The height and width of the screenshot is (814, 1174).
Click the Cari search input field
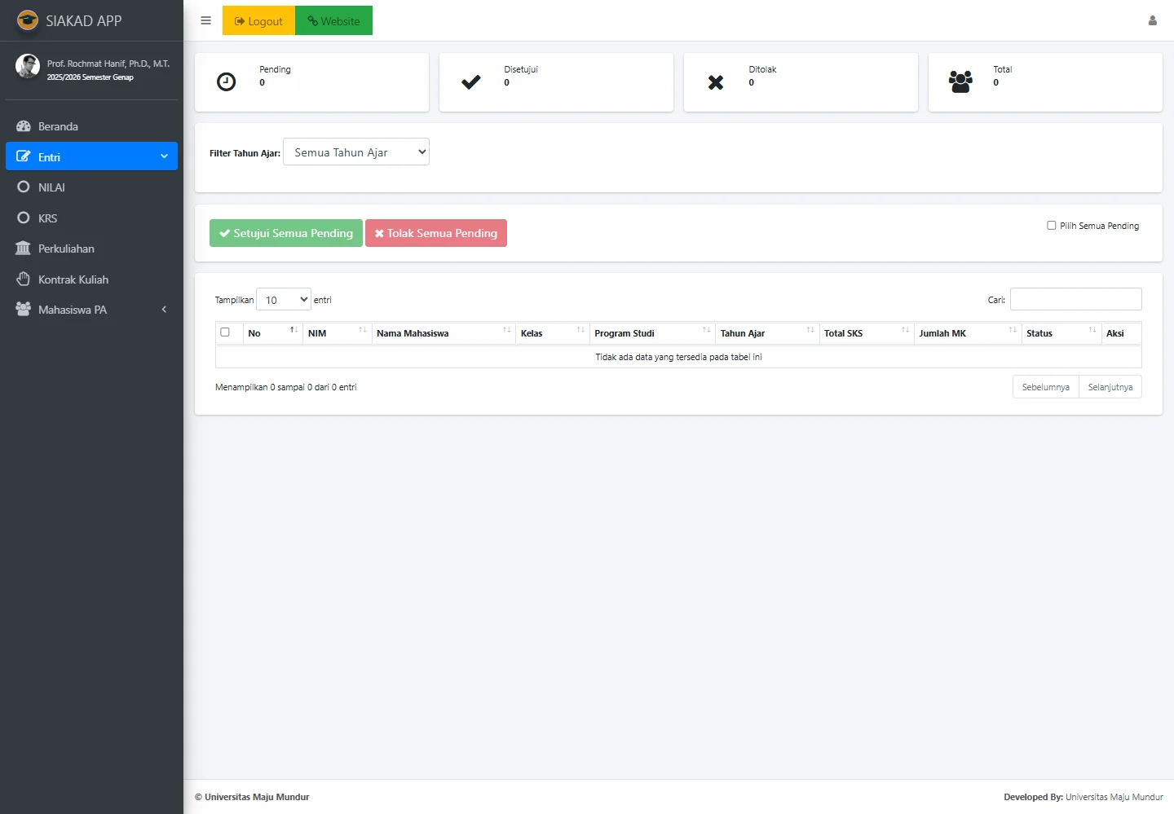[x=1075, y=299]
